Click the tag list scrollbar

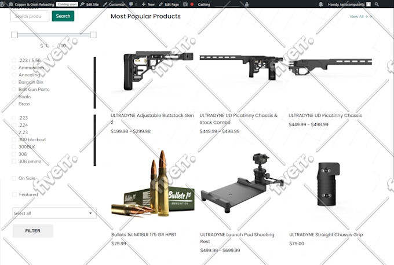tap(94, 140)
